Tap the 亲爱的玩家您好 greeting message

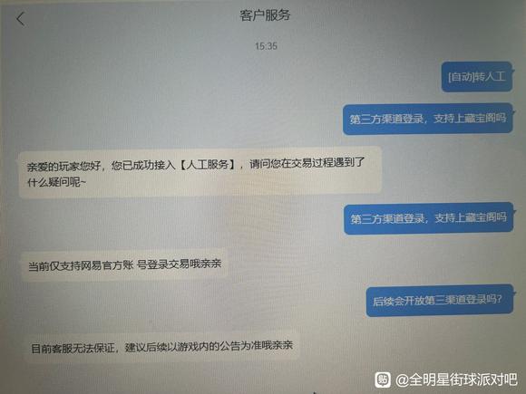tap(200, 173)
